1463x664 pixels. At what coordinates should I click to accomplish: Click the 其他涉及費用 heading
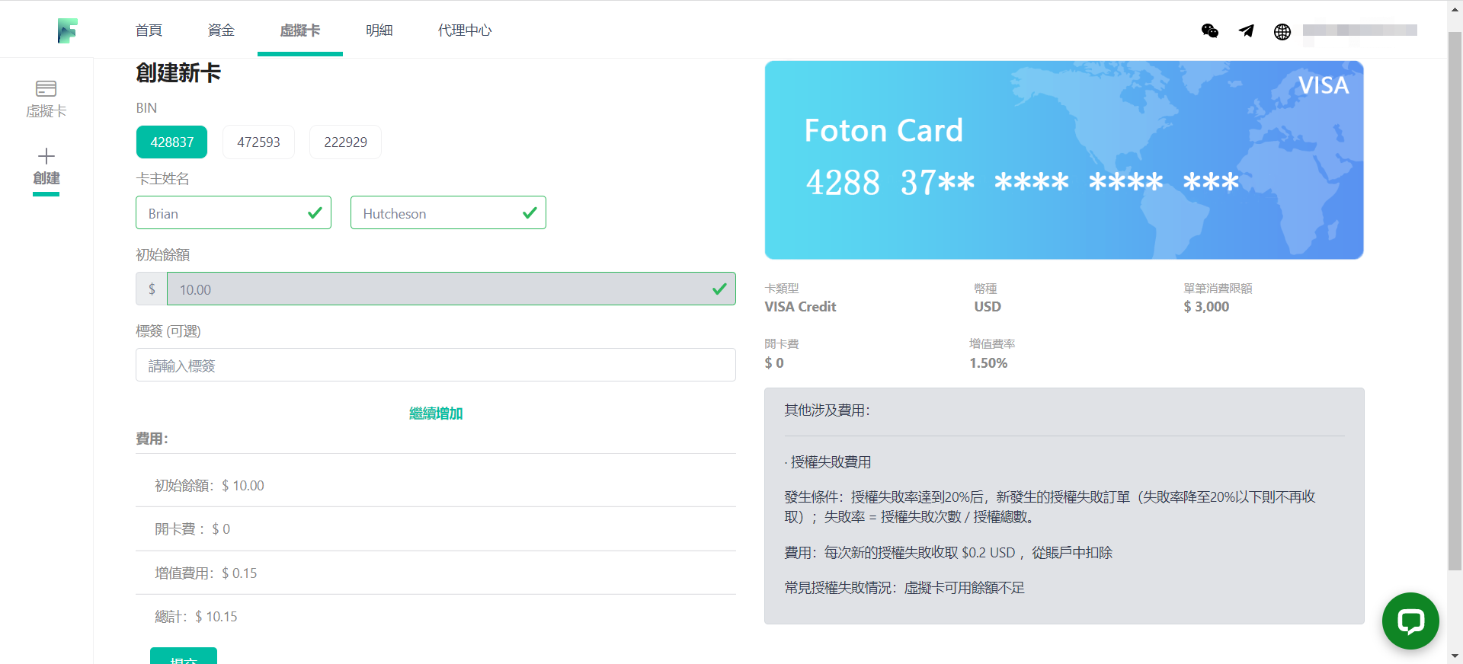[828, 410]
